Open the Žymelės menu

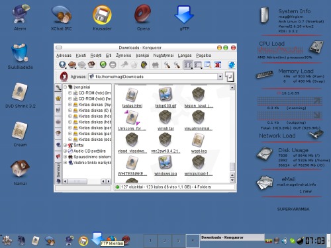(x=123, y=56)
